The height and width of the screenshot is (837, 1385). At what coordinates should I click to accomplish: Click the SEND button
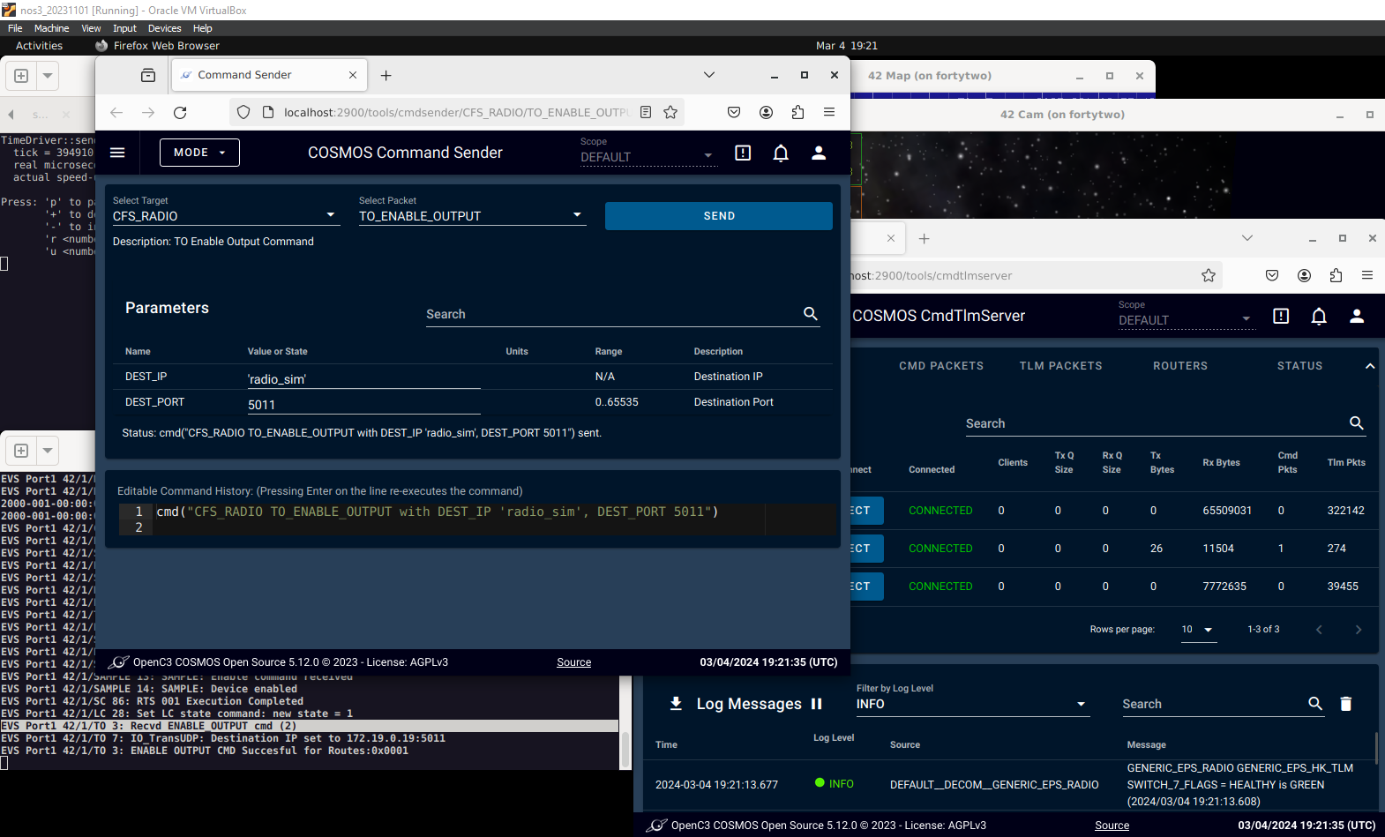coord(719,216)
